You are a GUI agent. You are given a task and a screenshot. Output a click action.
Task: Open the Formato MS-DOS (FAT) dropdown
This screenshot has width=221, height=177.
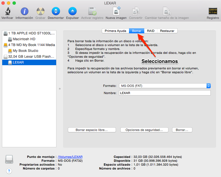point(165,86)
